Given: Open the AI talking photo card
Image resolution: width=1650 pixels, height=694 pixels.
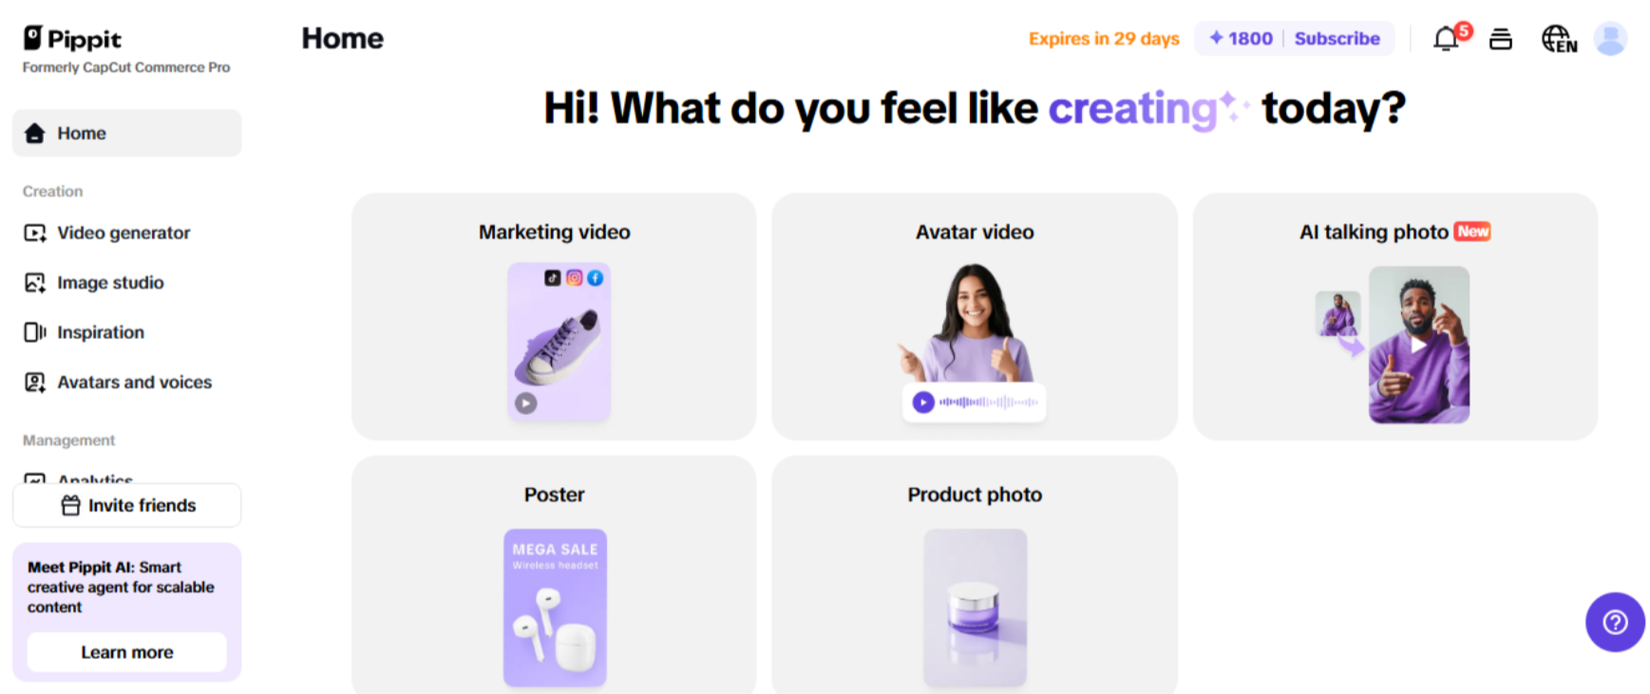Looking at the screenshot, I should tap(1394, 316).
